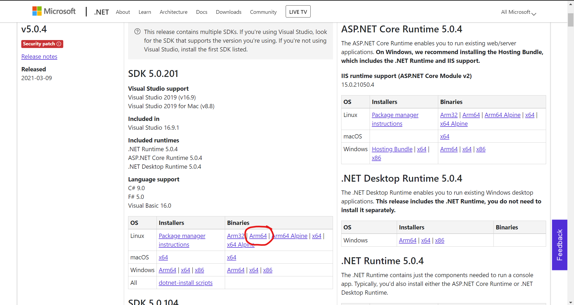Viewport: 574px width, 305px height.
Task: Click the question mark icon in the SDK note
Action: click(x=137, y=32)
